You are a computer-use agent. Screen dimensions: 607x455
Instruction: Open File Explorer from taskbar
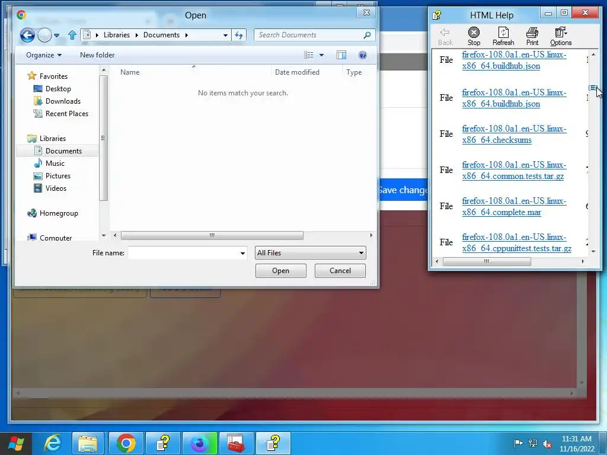pyautogui.click(x=88, y=443)
